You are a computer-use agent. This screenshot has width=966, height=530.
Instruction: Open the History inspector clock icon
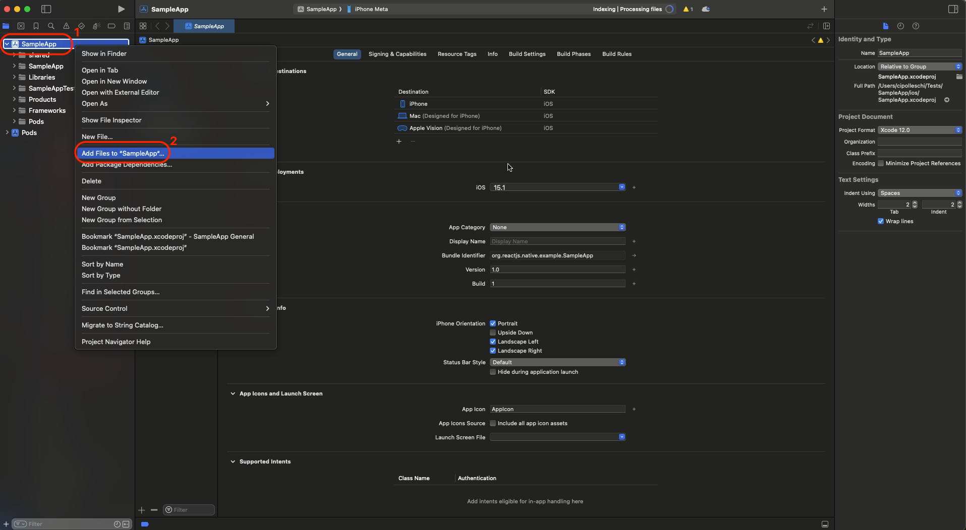900,26
